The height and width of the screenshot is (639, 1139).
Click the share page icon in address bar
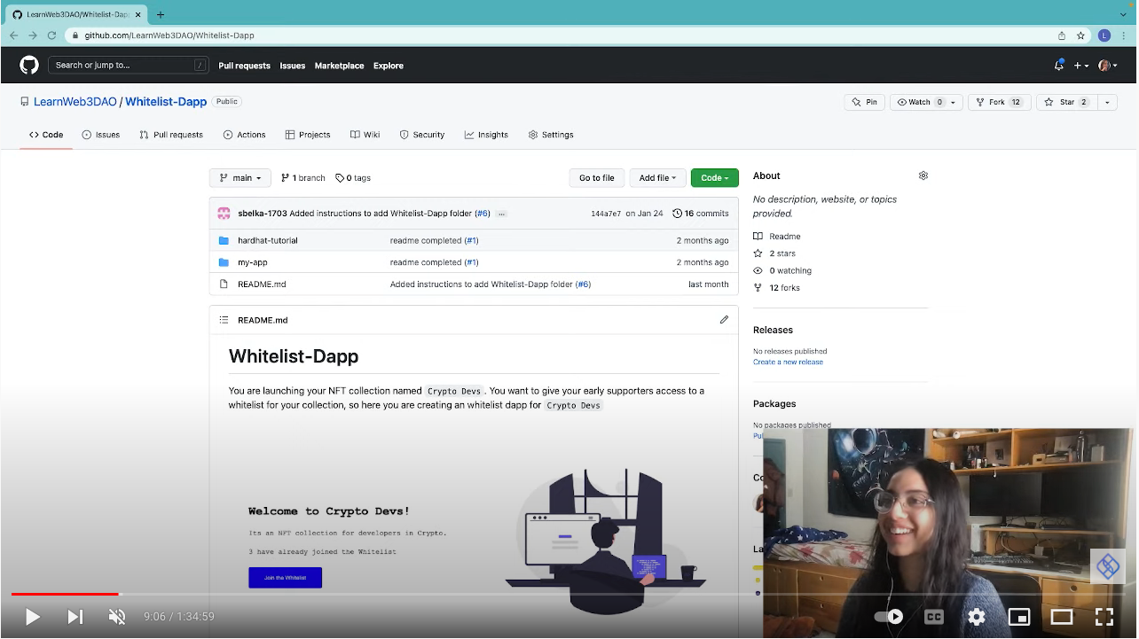click(1061, 35)
